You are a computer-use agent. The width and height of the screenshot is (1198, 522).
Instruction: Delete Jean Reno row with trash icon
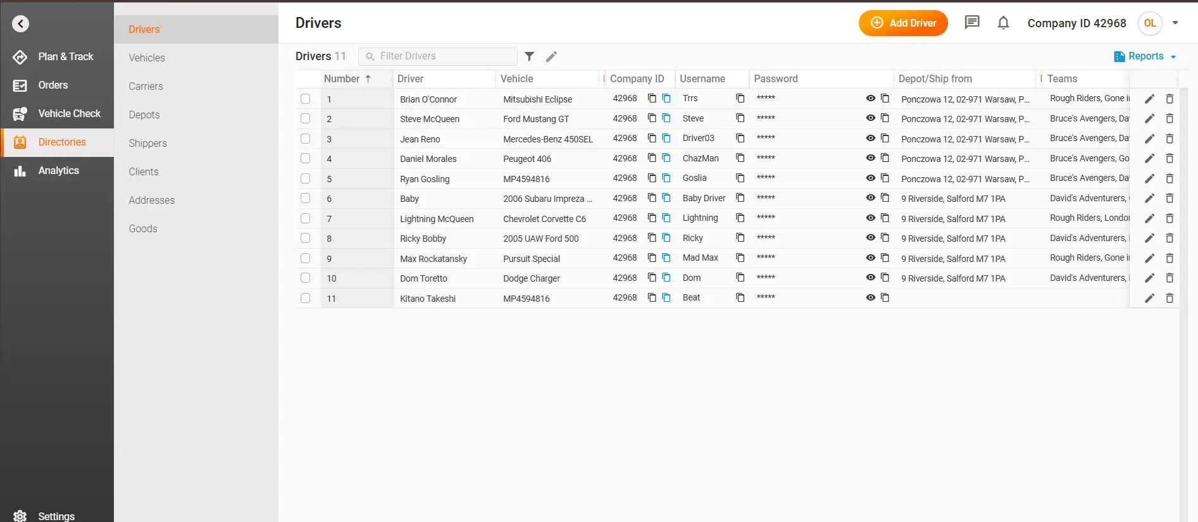[x=1170, y=139]
